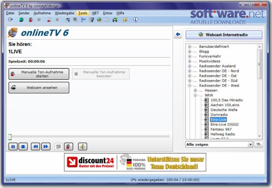Click the document with music note icon
272x188 pixels.
(x=92, y=20)
